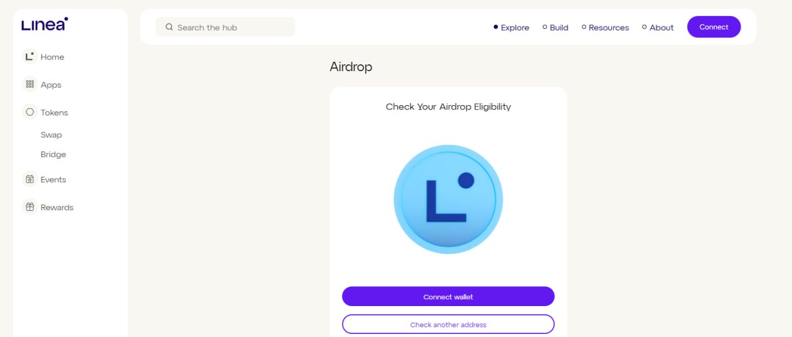Open the Build menu
Viewport: 792px width, 337px height.
coord(555,27)
